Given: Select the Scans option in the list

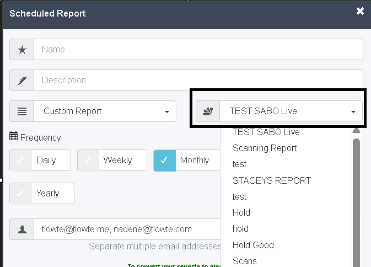Looking at the screenshot, I should [x=245, y=261].
